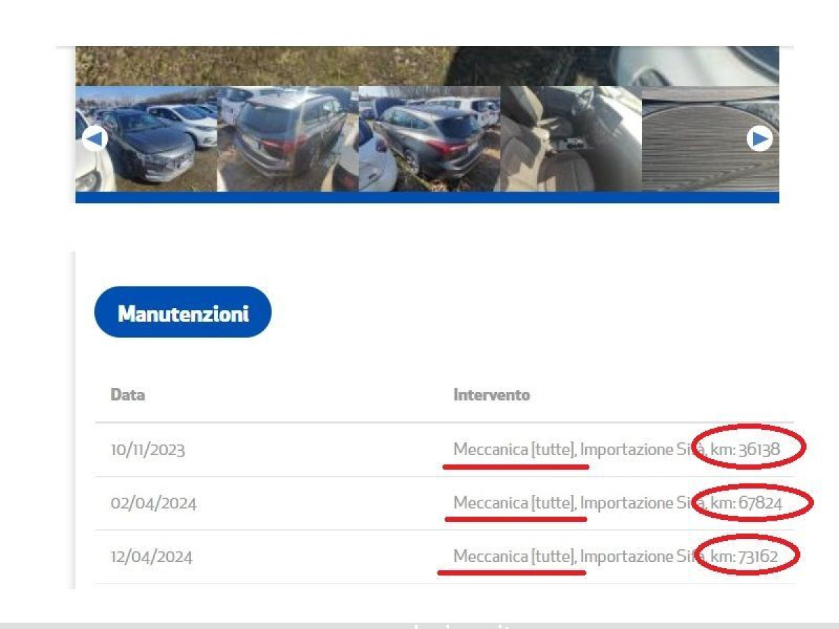The height and width of the screenshot is (629, 839).
Task: Select the third thumbnail with rear-side view
Action: pos(429,139)
